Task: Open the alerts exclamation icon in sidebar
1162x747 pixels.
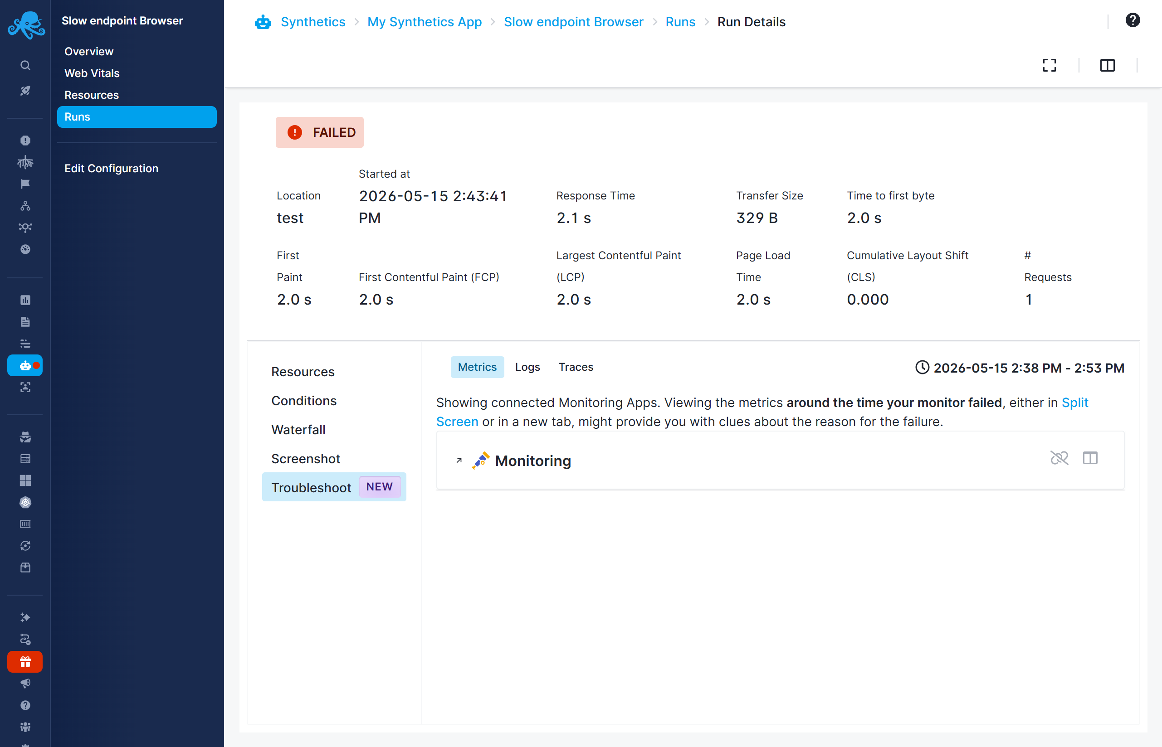Action: coord(25,141)
